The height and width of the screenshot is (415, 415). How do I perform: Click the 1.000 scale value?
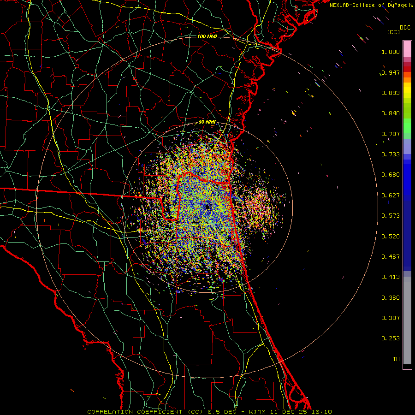pyautogui.click(x=391, y=52)
